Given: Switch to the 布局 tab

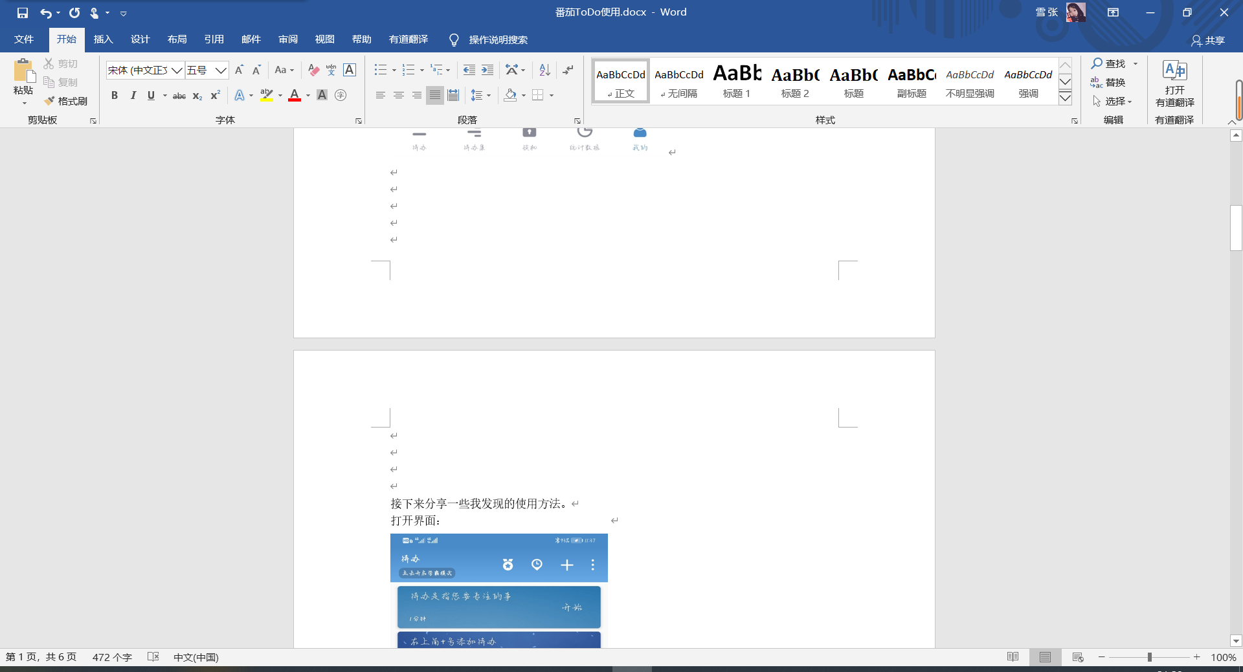Looking at the screenshot, I should click(x=177, y=39).
